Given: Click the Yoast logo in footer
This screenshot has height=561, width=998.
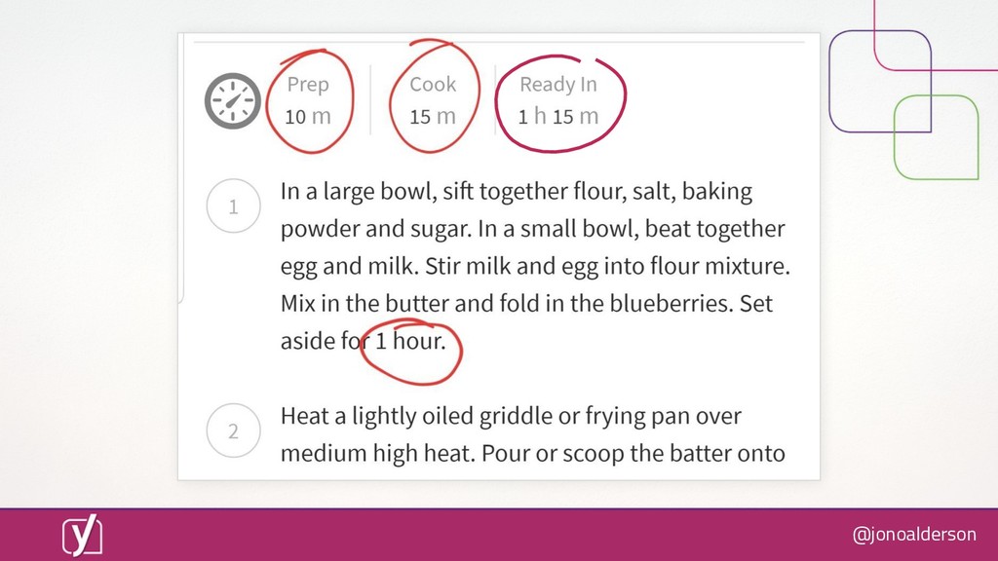Looking at the screenshot, I should [82, 535].
